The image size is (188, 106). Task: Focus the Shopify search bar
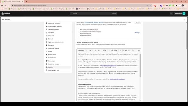[93, 14]
